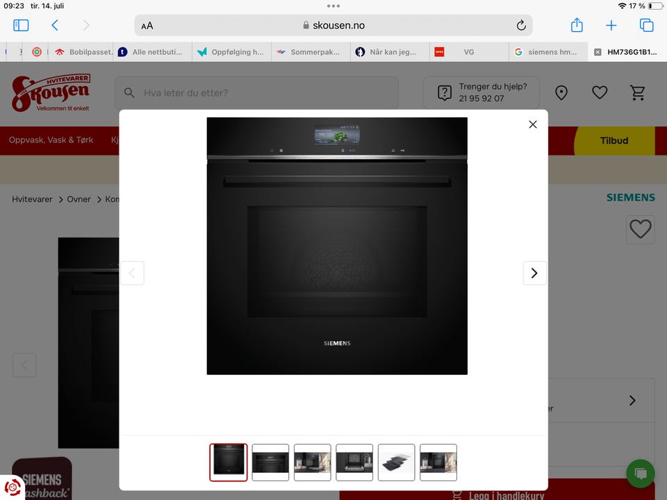Go back with Safari back arrow
Image resolution: width=667 pixels, height=500 pixels.
pos(55,26)
